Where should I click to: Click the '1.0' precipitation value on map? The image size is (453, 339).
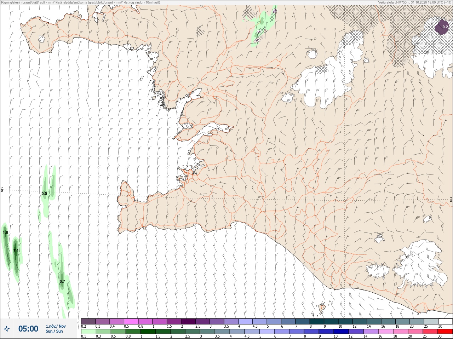[5, 232]
